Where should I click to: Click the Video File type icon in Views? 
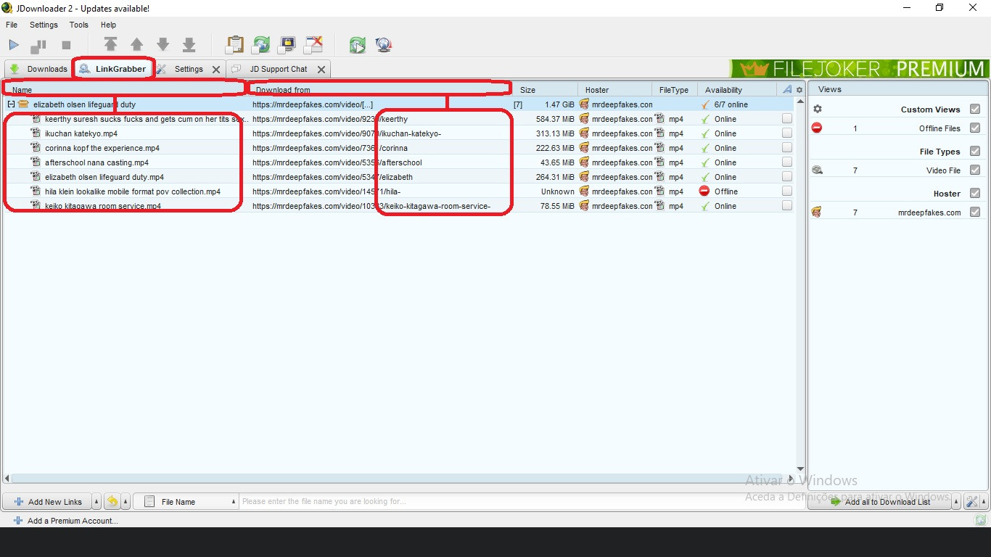coord(817,170)
